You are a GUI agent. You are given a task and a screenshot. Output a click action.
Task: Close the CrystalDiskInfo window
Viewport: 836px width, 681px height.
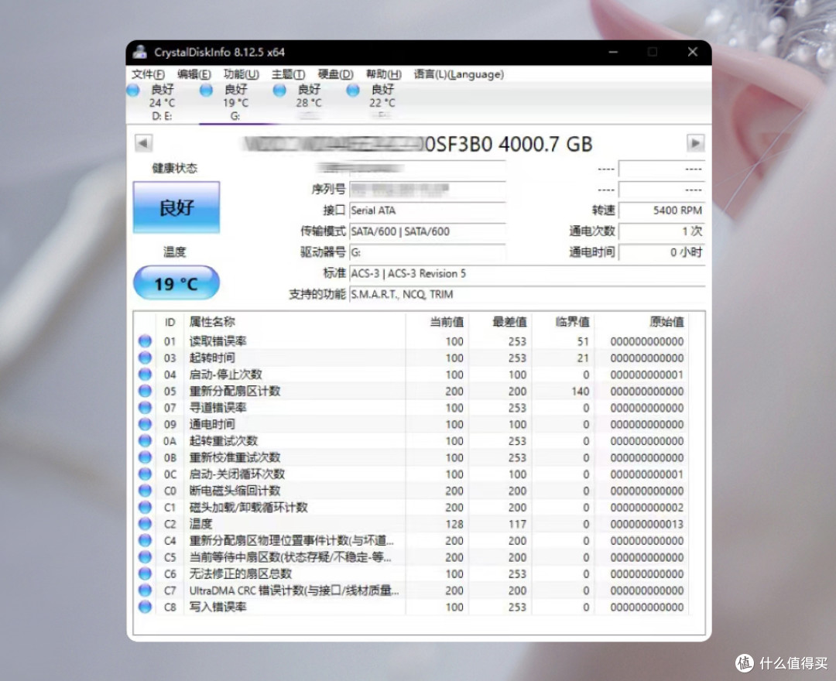click(x=693, y=52)
